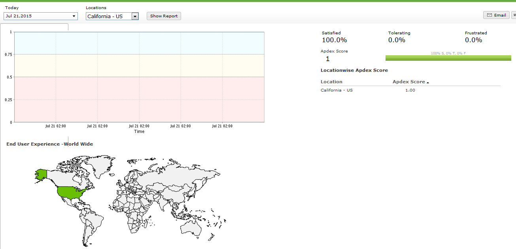Select the California - US table row

point(336,90)
